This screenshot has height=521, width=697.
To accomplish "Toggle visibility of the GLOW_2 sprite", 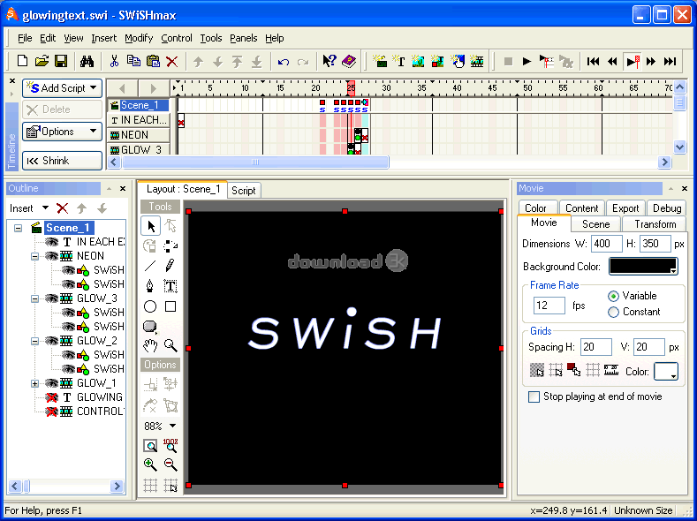I will point(51,341).
